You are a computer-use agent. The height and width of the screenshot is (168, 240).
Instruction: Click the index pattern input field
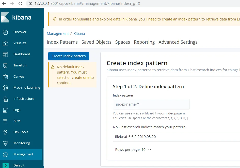click(151, 104)
